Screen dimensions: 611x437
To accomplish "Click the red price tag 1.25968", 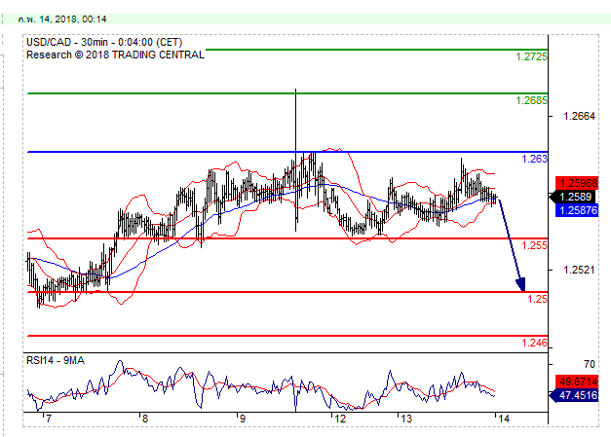I will click(x=577, y=183).
